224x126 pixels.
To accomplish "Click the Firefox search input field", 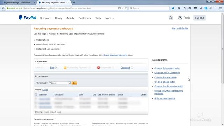I will 149,8.
